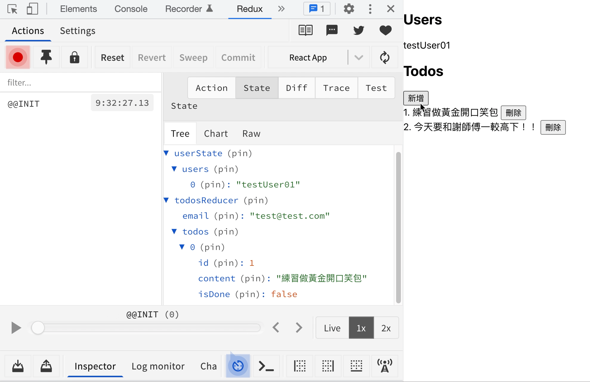Image resolution: width=590 pixels, height=382 pixels.
Task: Toggle the lock changes padlock icon
Action: (75, 57)
